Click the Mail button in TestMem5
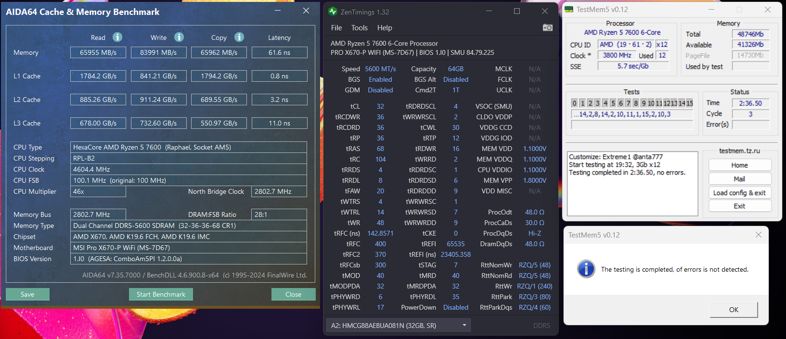Viewport: 786px width, 339px height. point(740,179)
